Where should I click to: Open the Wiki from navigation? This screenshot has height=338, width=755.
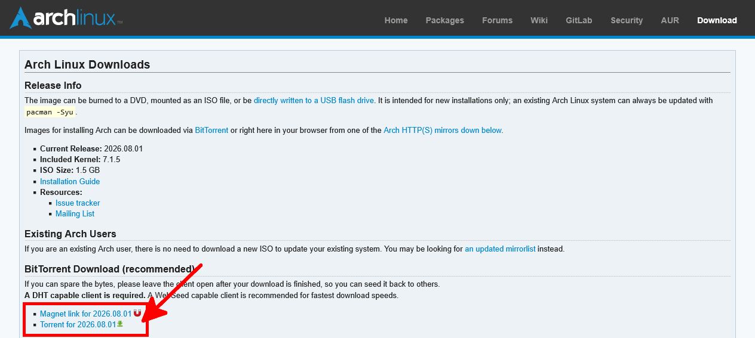click(x=539, y=20)
